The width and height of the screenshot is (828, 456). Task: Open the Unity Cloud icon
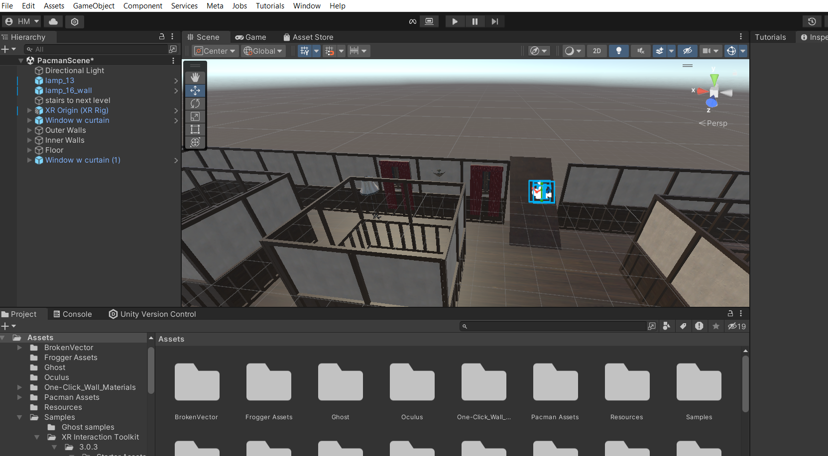53,21
